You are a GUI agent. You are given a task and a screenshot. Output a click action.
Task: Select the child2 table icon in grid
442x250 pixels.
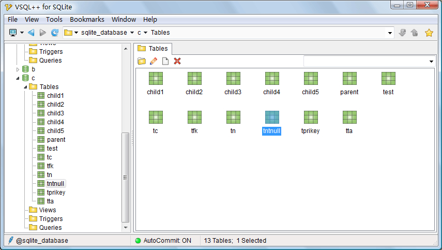point(194,79)
